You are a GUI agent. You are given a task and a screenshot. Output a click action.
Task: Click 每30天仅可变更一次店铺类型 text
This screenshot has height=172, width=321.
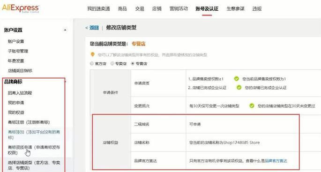coord(214,106)
